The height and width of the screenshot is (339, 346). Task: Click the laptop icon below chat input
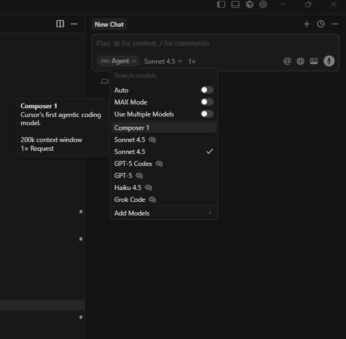click(x=105, y=81)
